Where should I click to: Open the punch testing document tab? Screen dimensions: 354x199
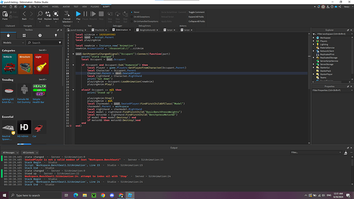77,30
